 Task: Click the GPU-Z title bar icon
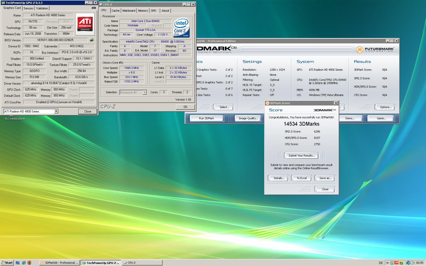pyautogui.click(x=4, y=3)
